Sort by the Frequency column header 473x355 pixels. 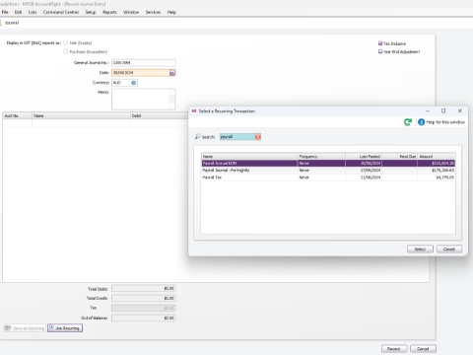pos(321,157)
